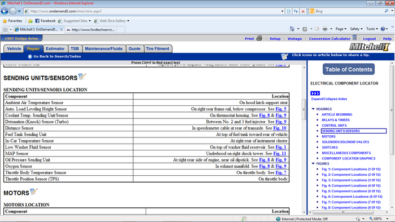The height and width of the screenshot is (222, 395).
Task: Collapse the HEADINGS tree section
Action: point(313,109)
